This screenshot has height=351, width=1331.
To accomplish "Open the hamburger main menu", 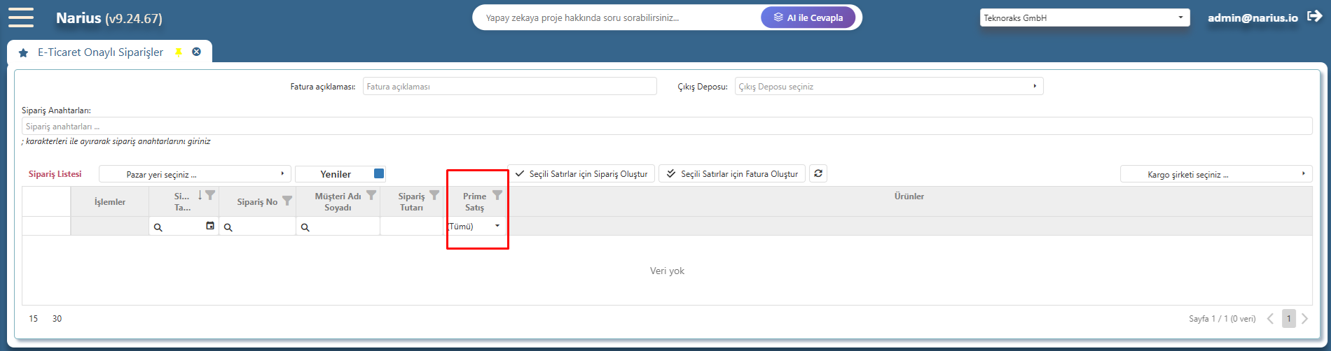I will (21, 17).
